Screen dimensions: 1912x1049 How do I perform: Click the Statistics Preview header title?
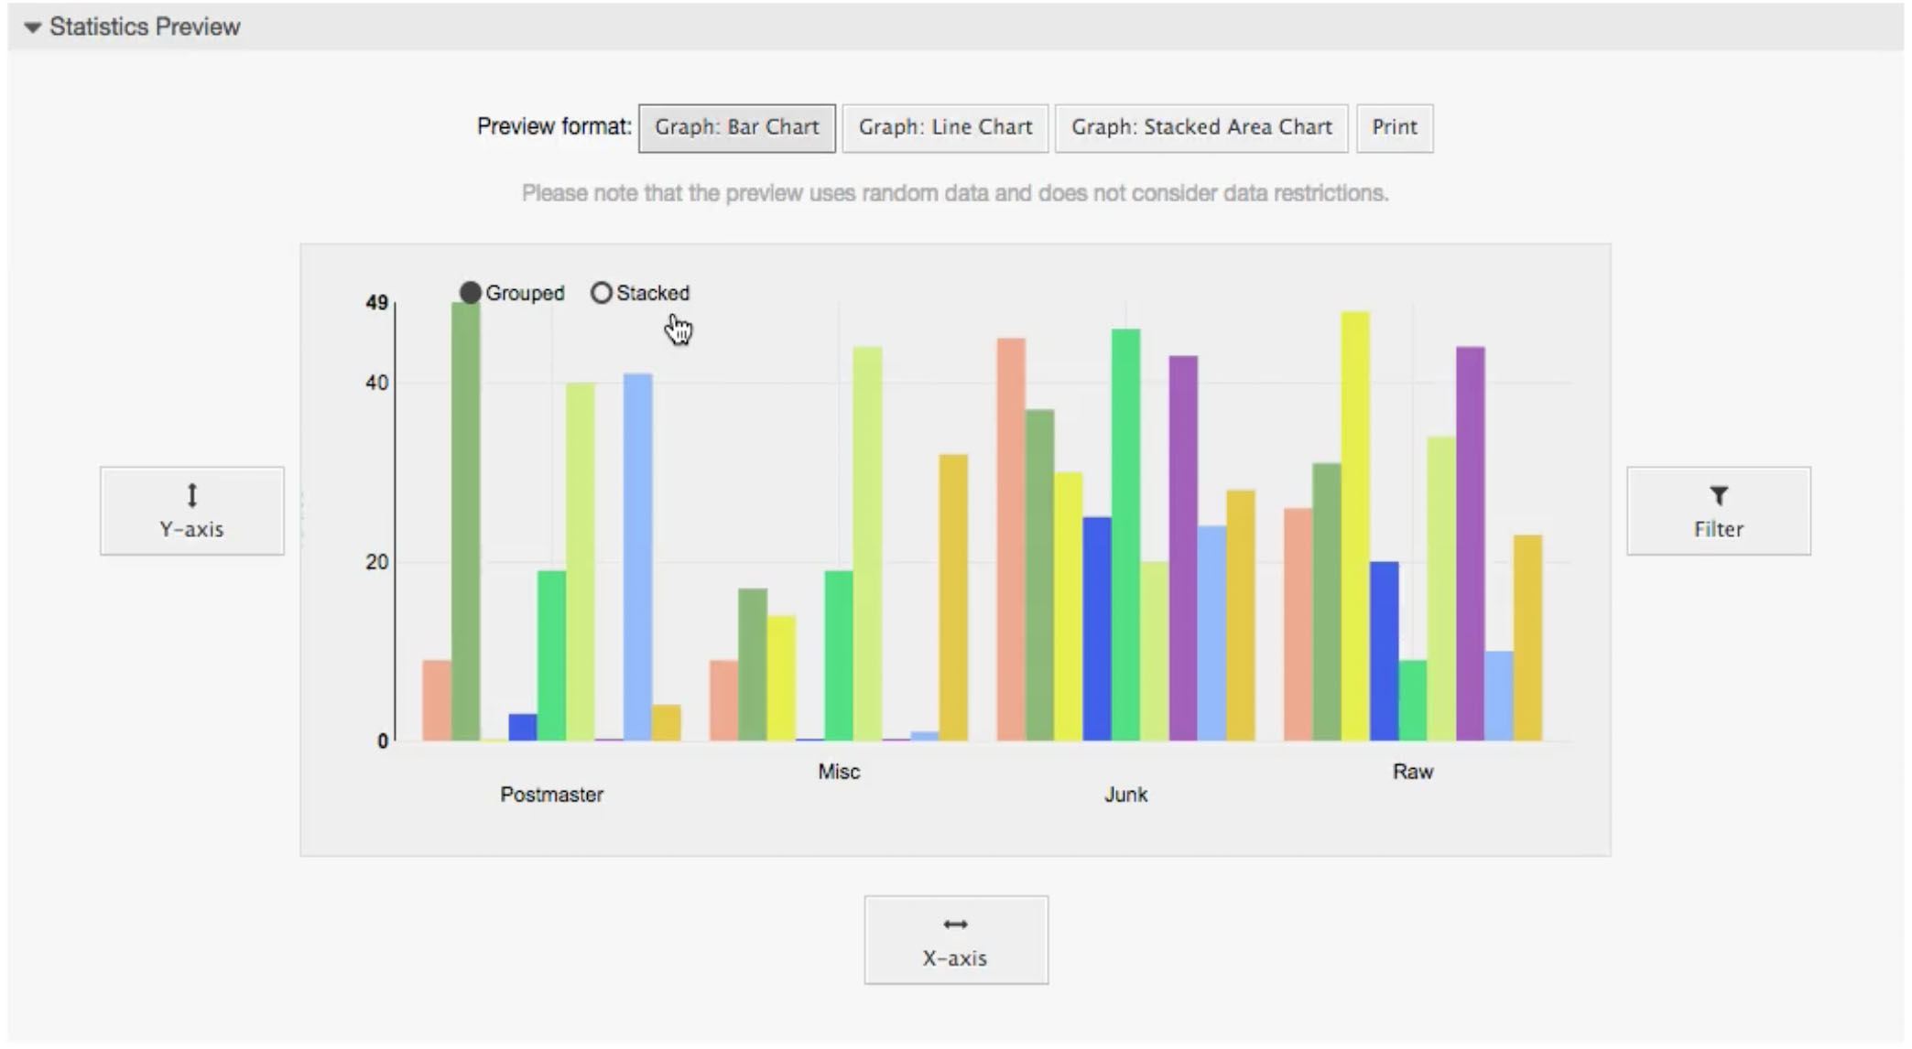point(145,27)
